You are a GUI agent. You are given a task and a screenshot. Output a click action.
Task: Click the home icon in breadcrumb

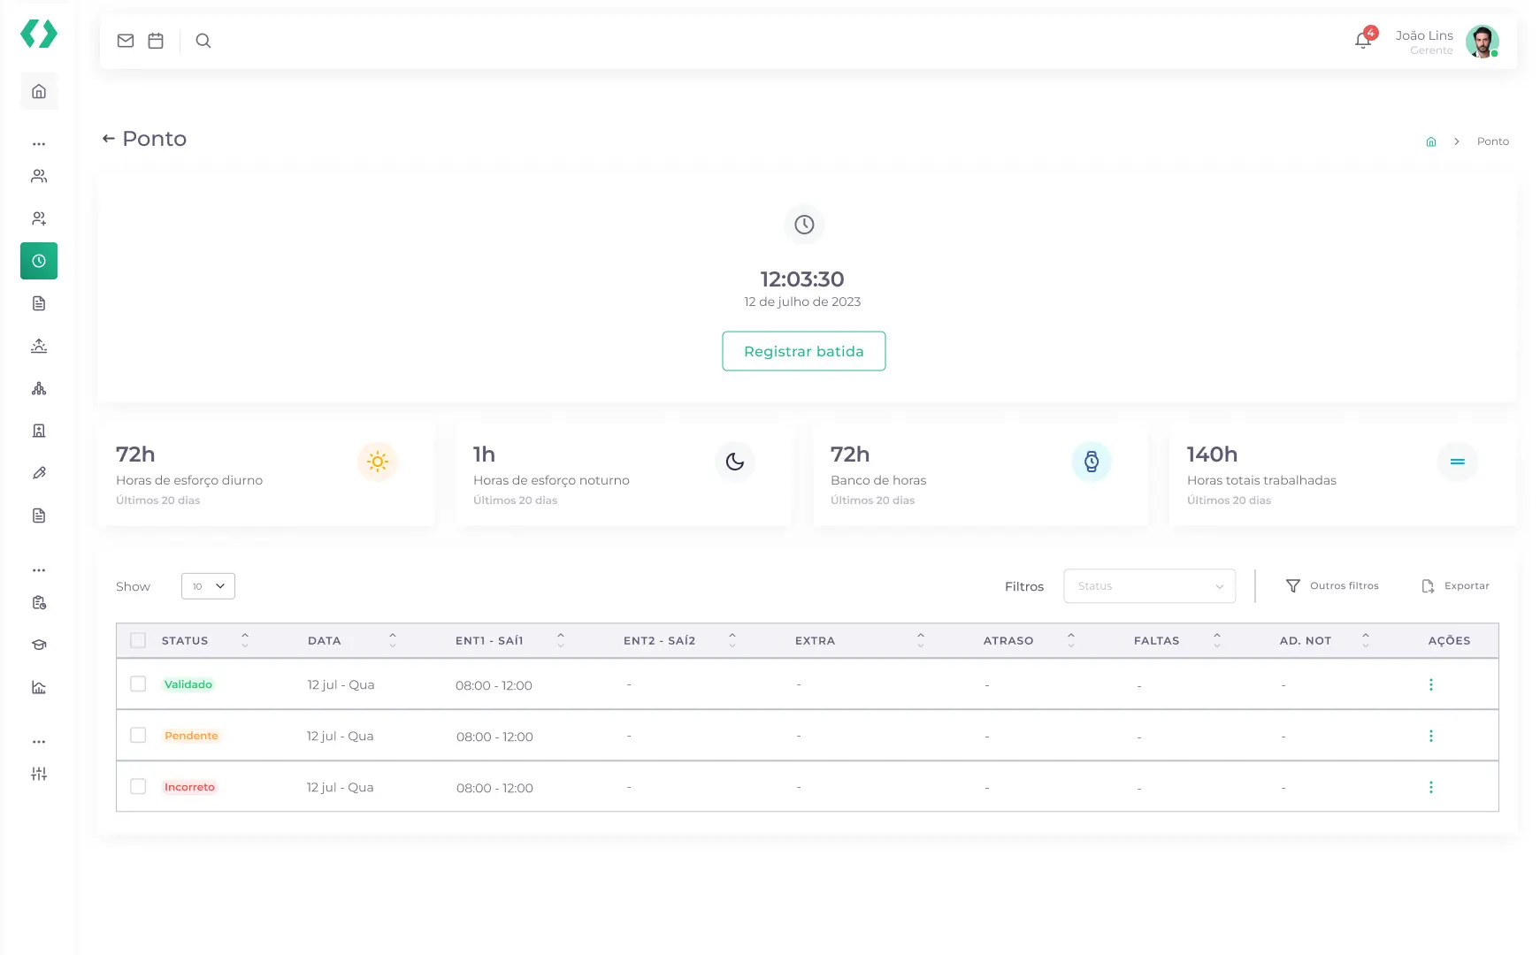pyautogui.click(x=1431, y=141)
